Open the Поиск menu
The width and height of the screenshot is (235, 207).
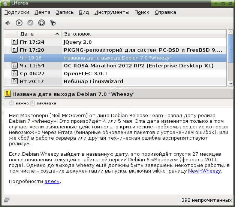click(142, 12)
